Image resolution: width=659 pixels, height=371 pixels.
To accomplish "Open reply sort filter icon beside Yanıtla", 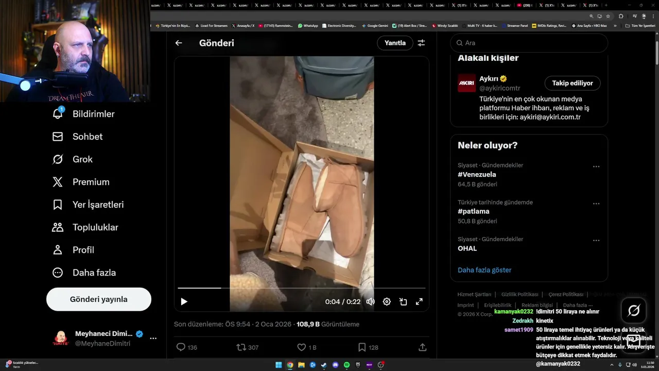I will pos(421,43).
